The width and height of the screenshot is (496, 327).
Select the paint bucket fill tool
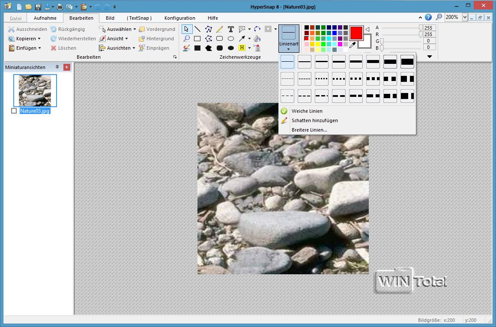[x=257, y=39]
